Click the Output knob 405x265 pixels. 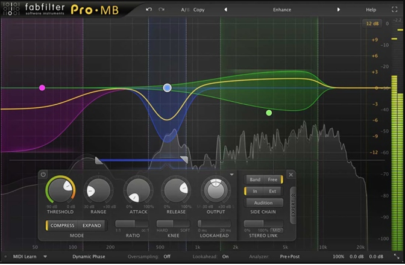pos(216,190)
